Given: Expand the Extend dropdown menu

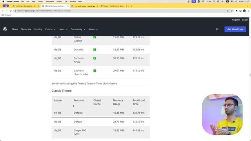Looking at the screenshot, I should (50, 29).
